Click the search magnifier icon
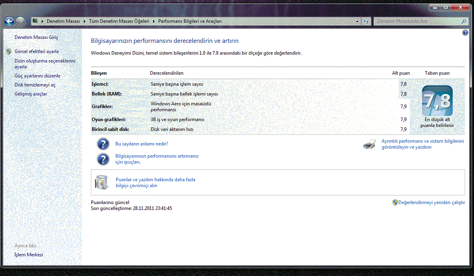 (x=465, y=21)
